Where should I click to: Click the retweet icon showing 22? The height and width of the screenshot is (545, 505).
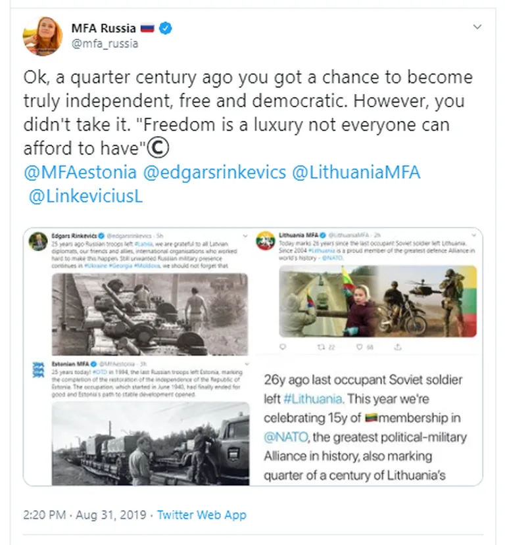(321, 347)
